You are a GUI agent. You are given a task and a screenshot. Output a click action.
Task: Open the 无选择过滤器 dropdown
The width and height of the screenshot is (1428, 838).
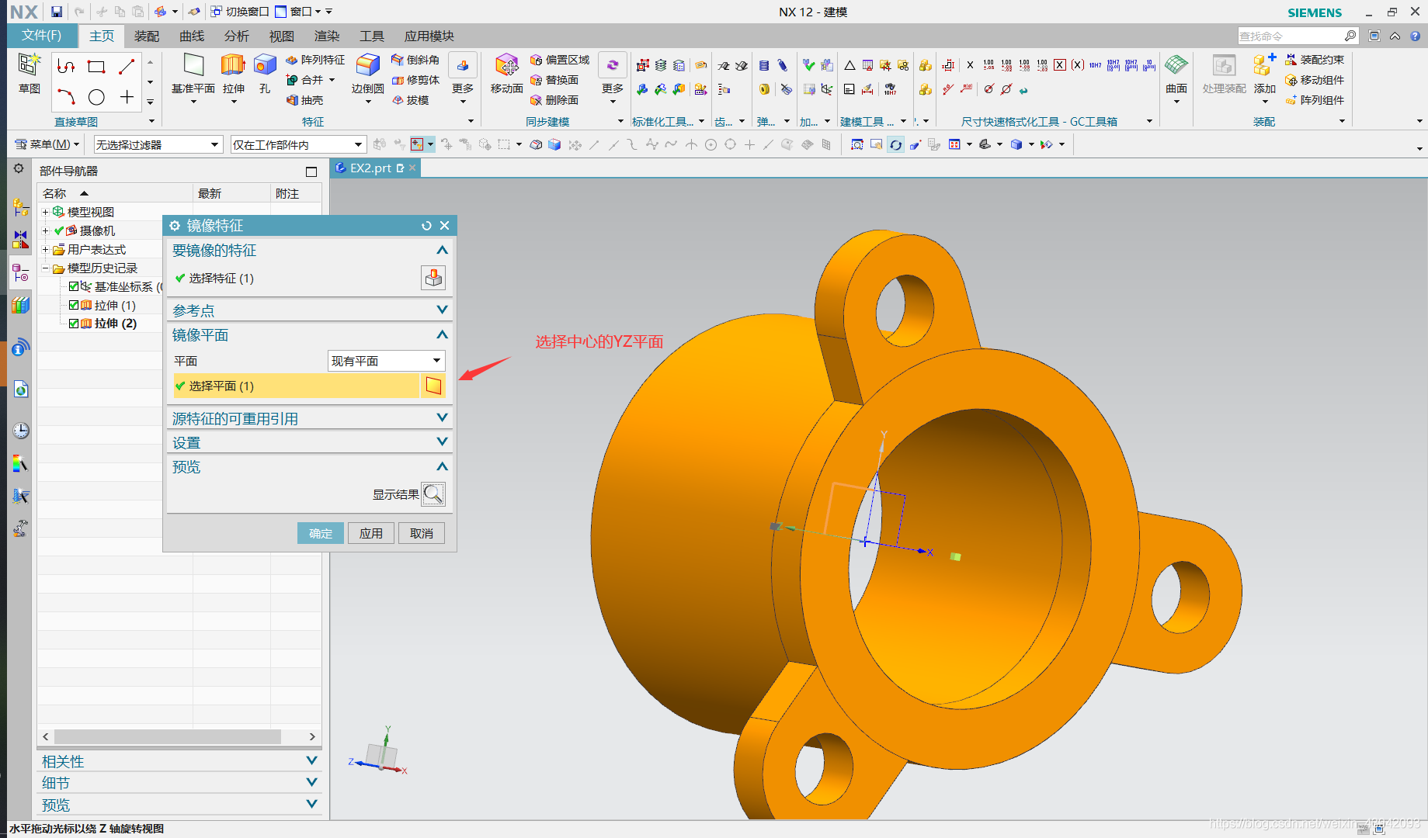pyautogui.click(x=158, y=144)
